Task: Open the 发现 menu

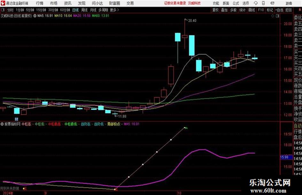Action: coord(82,3)
